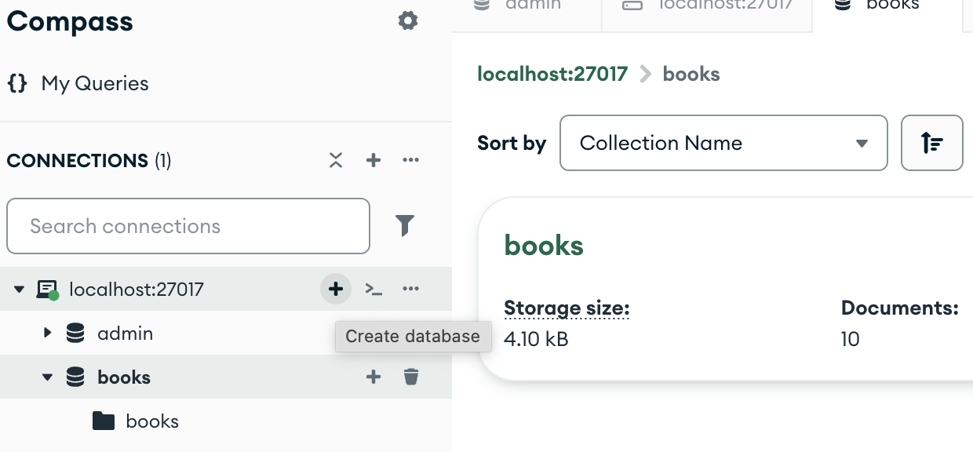
Task: Select the books database in sidebar
Action: point(226,377)
